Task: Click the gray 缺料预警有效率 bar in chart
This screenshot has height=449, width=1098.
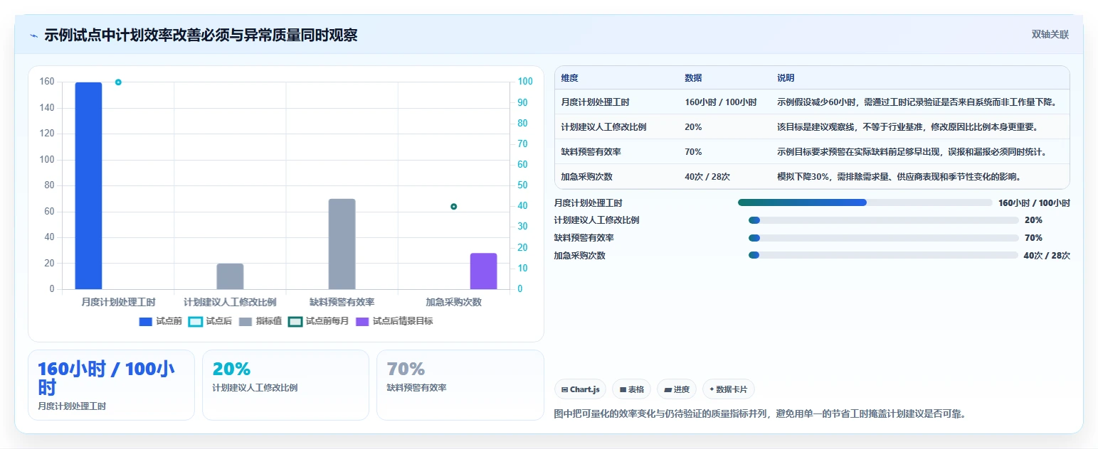Action: (342, 244)
